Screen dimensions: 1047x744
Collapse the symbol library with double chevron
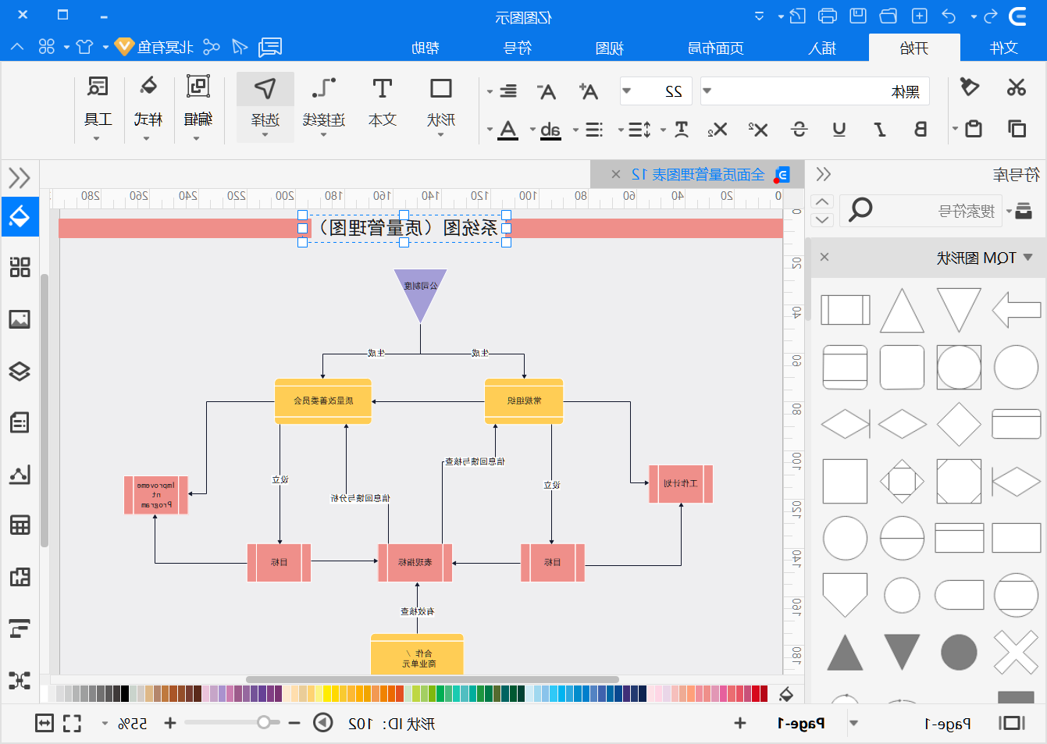click(x=823, y=174)
